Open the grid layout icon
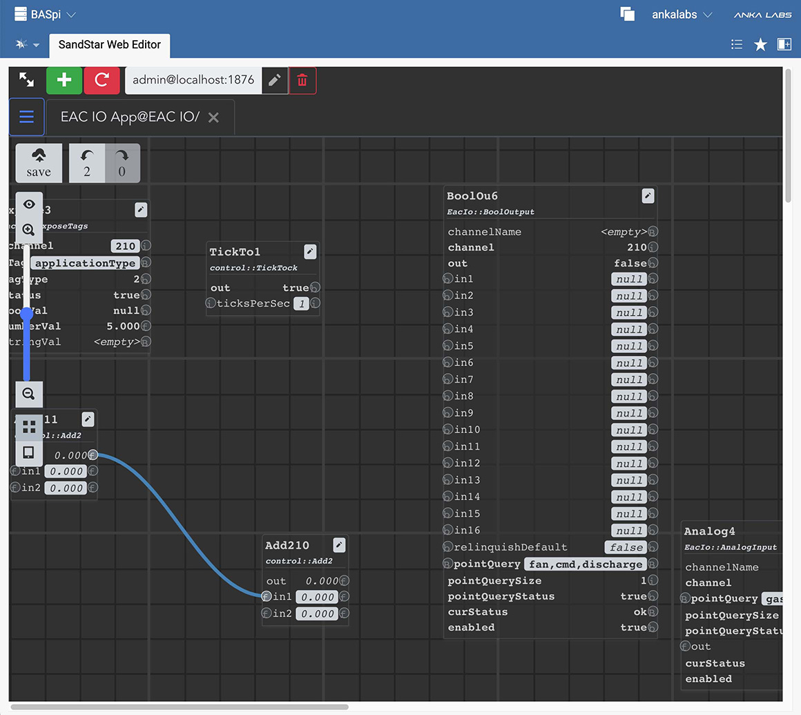This screenshot has height=715, width=801. pyautogui.click(x=29, y=427)
